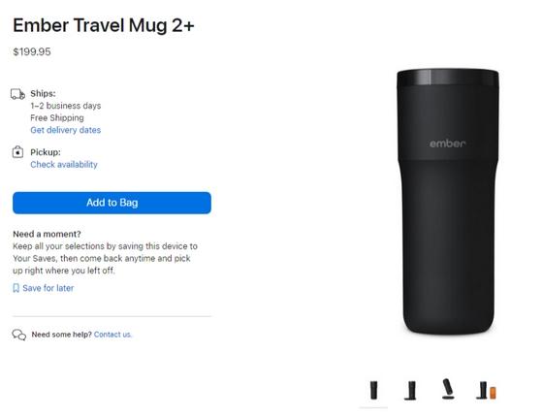Click the Ember Travel Mug 2+ title
This screenshot has width=543, height=417.
tap(104, 25)
